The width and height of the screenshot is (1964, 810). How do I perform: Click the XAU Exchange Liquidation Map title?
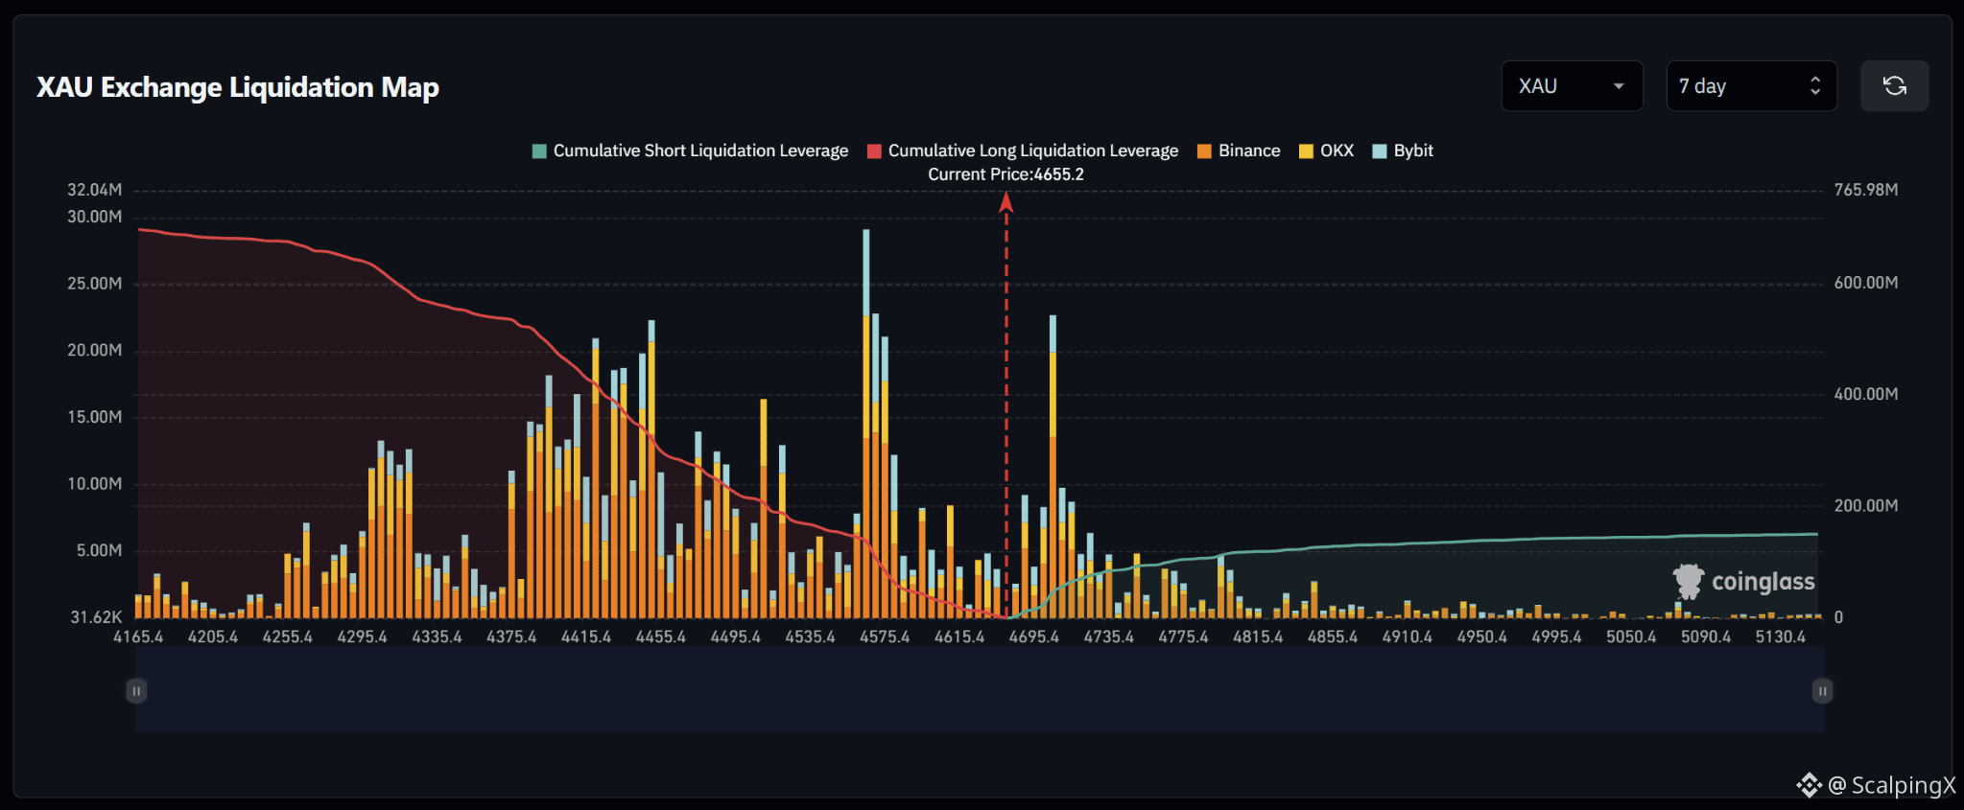point(238,87)
